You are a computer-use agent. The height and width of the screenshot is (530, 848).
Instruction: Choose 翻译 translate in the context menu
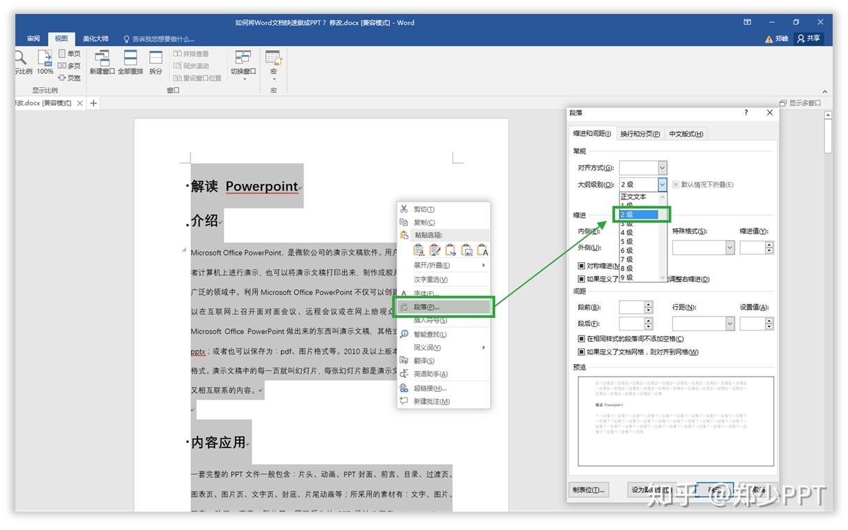[444, 361]
